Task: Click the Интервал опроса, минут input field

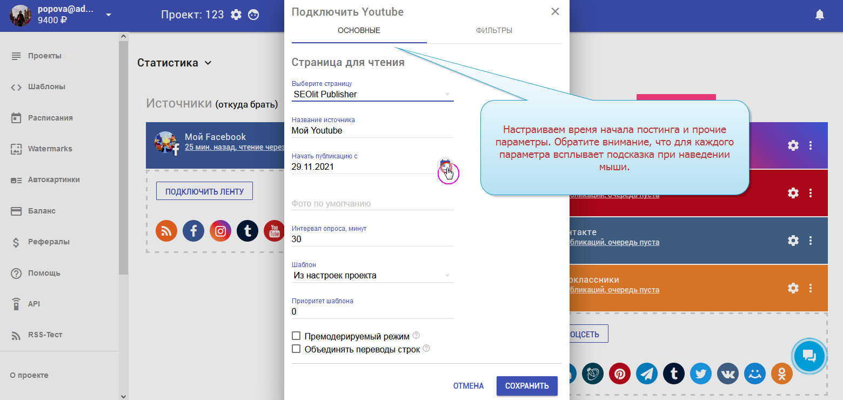Action: [372, 239]
